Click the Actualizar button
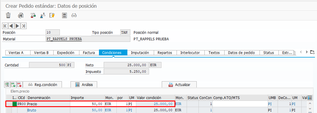 (179, 85)
